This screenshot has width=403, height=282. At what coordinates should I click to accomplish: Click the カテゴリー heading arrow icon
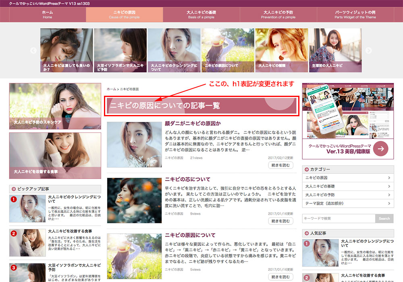click(x=307, y=169)
